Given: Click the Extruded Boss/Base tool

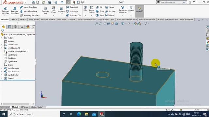Looking at the screenshot, I should tap(6, 11).
